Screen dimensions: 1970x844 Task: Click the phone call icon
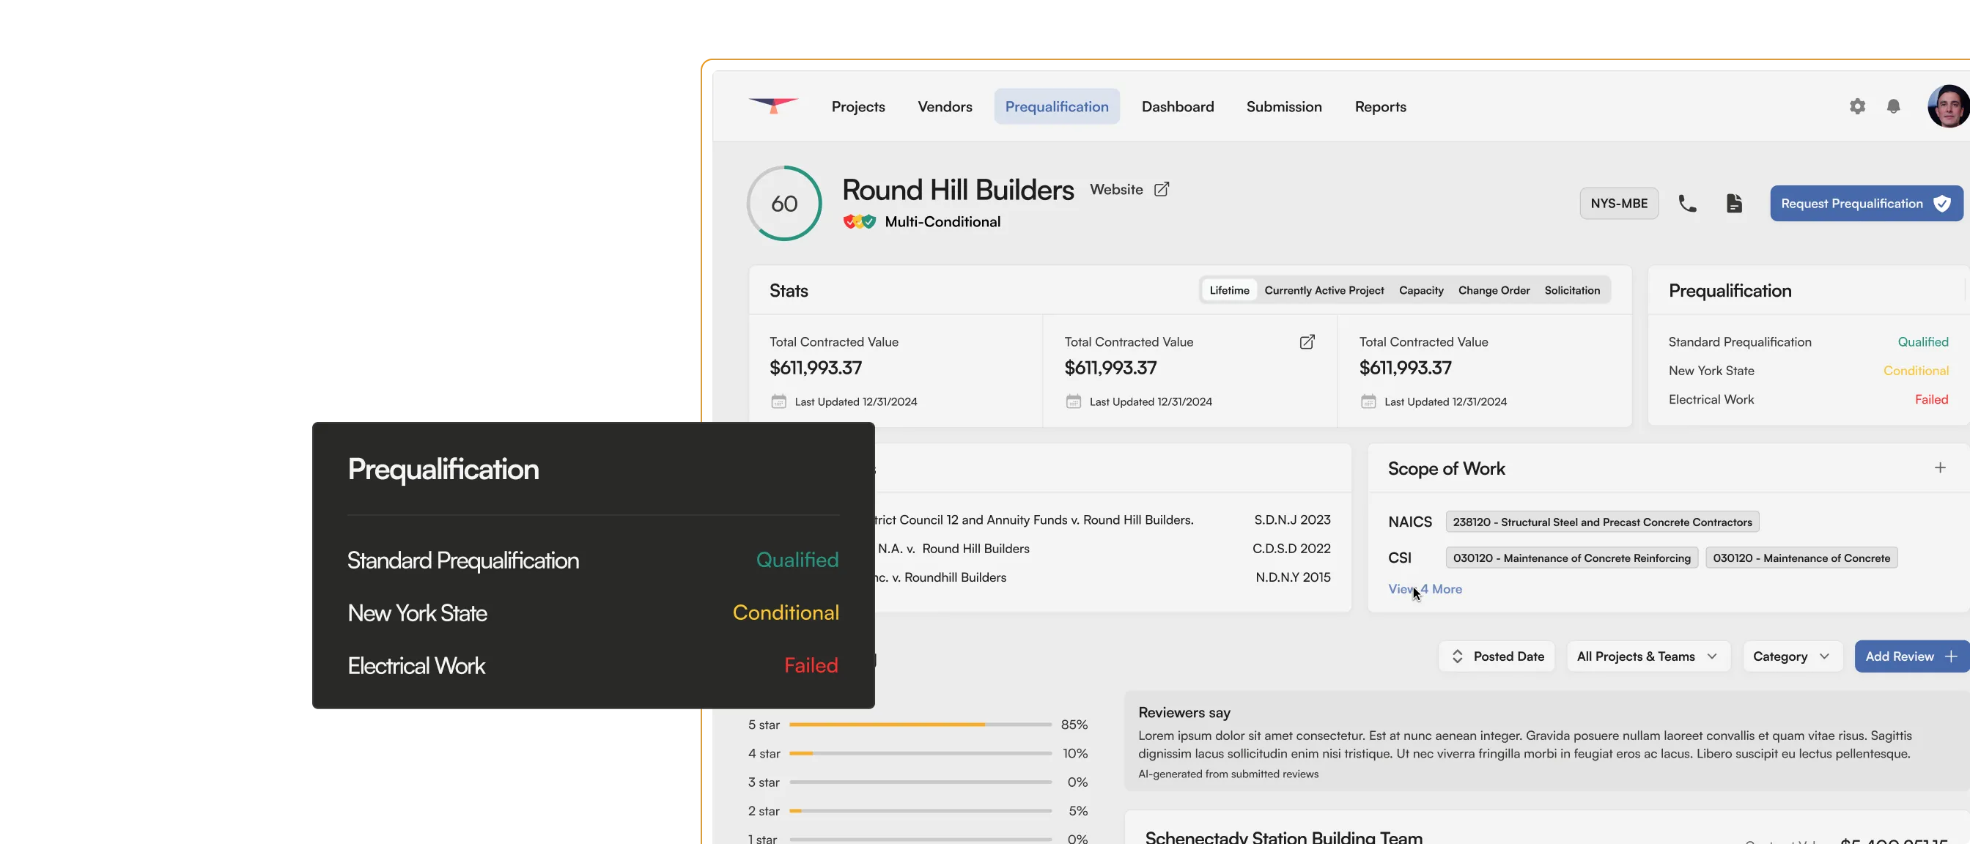(1687, 204)
